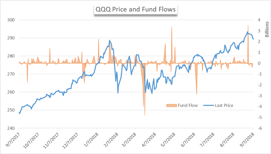Select the Fund Flow orange legend swatch
This screenshot has width=271, height=154.
[x=171, y=106]
